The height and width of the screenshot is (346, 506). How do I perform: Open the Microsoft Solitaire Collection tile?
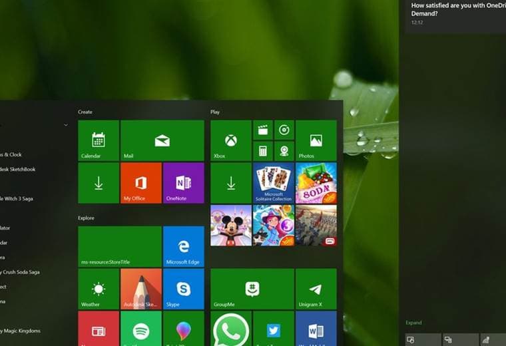pos(273,183)
